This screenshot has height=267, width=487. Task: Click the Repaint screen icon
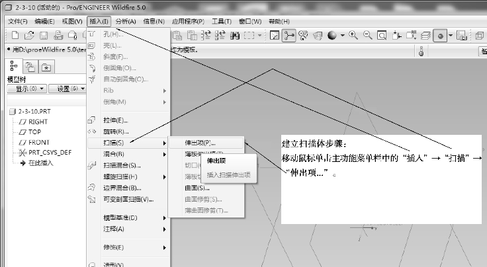(275, 35)
